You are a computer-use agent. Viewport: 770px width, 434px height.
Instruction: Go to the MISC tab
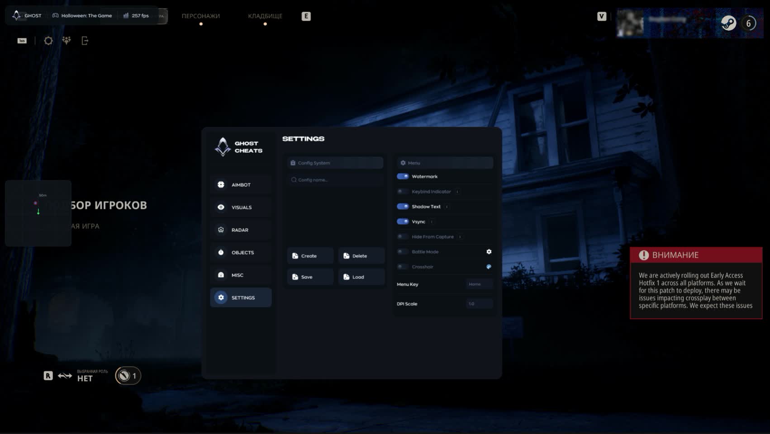click(241, 275)
